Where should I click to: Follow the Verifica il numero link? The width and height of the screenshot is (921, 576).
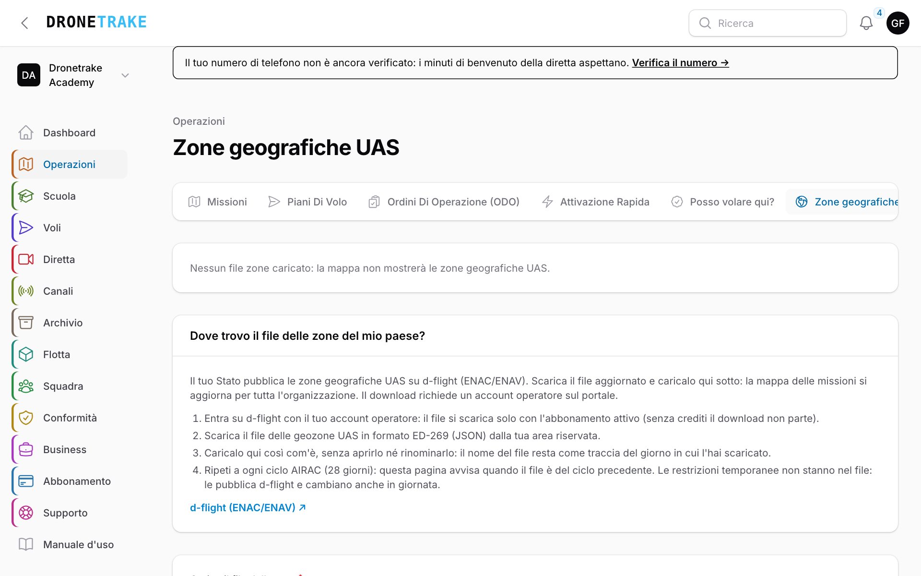[680, 63]
